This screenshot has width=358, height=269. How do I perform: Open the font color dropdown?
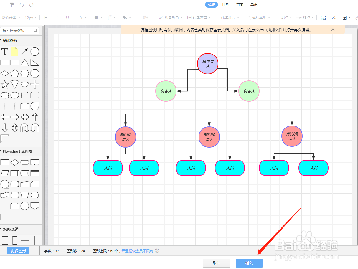click(x=83, y=18)
